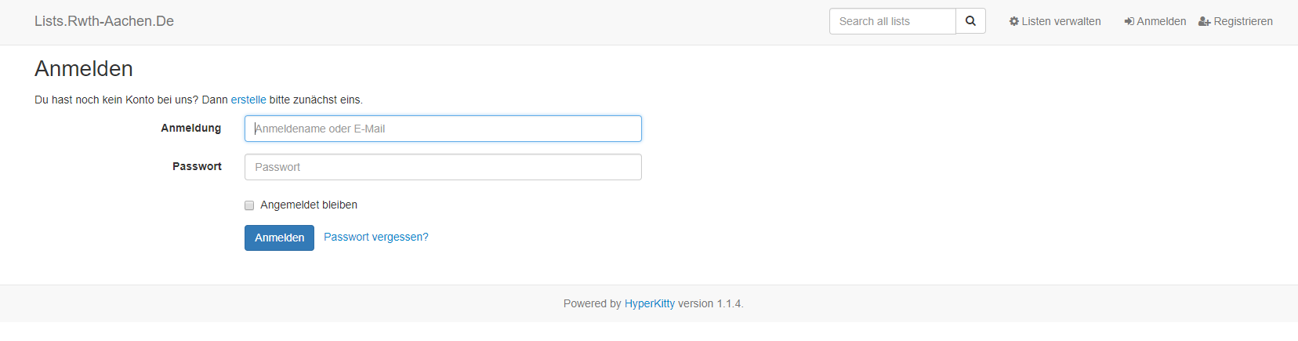
Task: Click the gear icon beside Listen verwalten
Action: (x=1013, y=21)
